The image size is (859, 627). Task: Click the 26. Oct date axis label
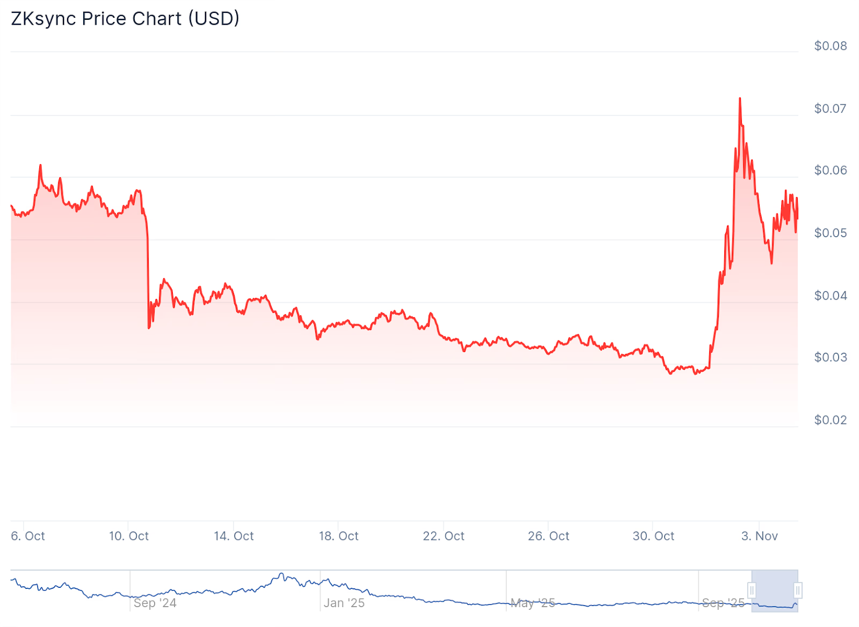point(548,536)
